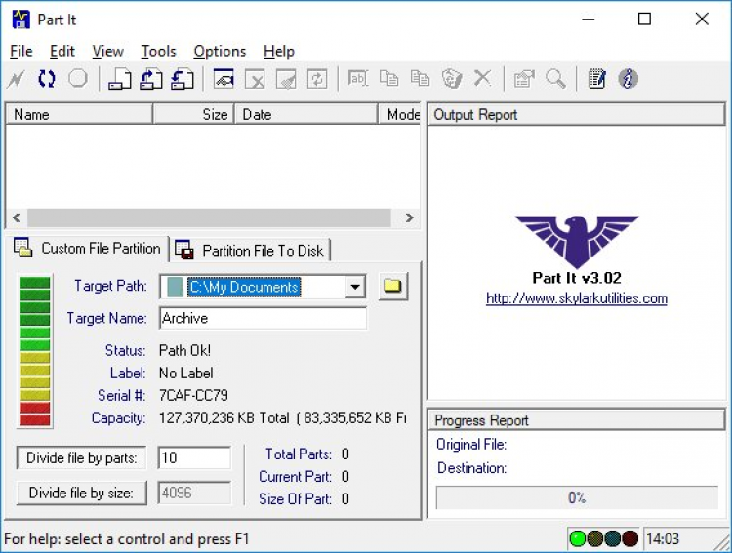The width and height of the screenshot is (732, 553).
Task: Click the serial number 7CAF-CC79 text
Action: tap(193, 395)
